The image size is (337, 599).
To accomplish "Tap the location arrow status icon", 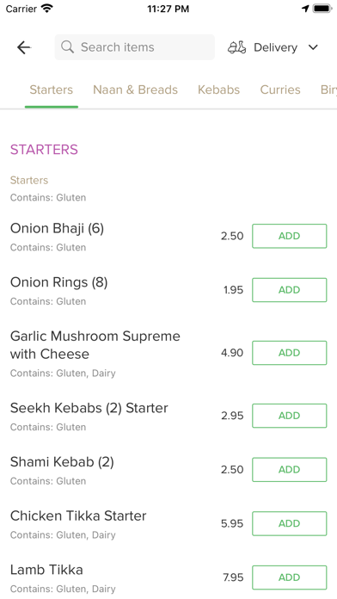I will pos(305,9).
